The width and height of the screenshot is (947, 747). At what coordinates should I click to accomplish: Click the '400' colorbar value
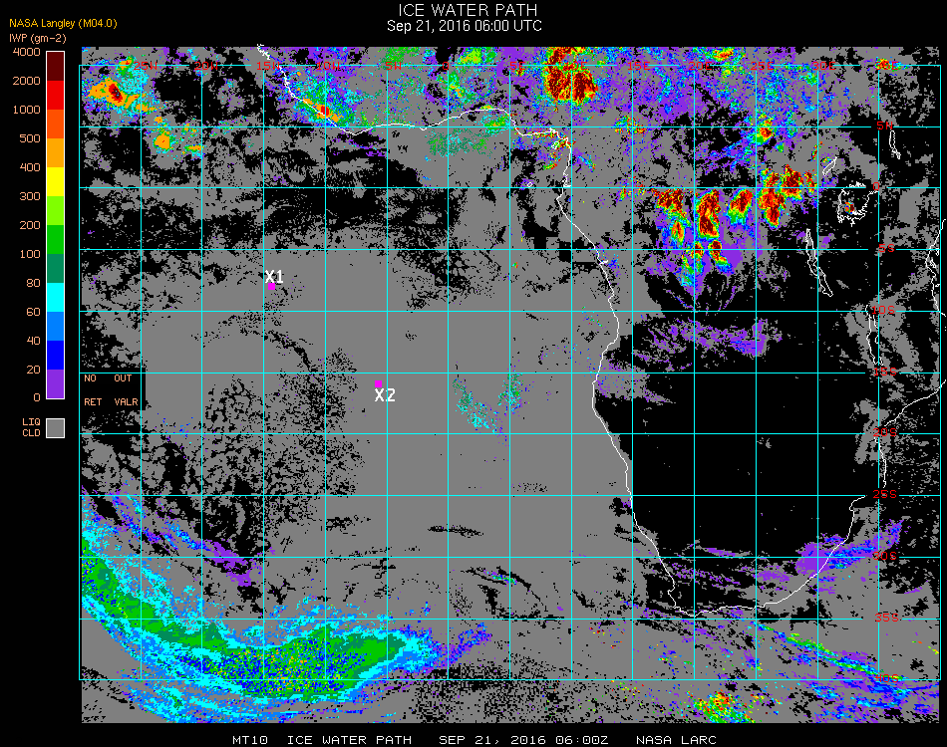(30, 167)
